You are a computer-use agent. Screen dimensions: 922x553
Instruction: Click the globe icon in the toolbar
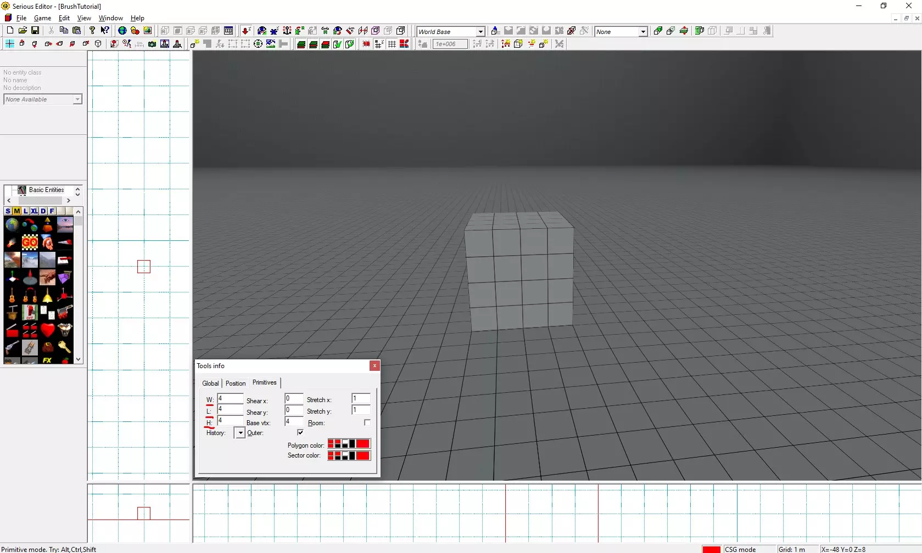click(x=122, y=31)
